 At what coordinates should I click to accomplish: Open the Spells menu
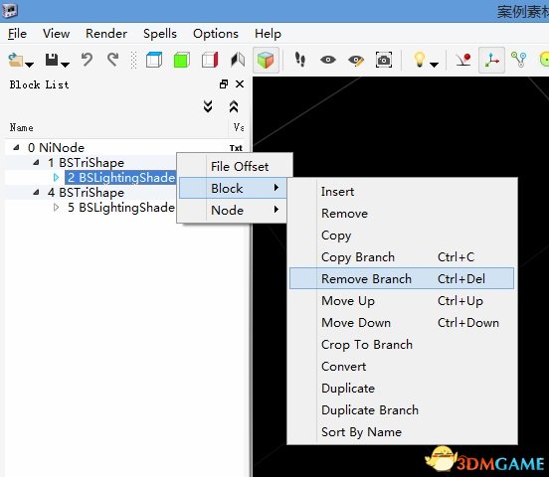(x=160, y=34)
